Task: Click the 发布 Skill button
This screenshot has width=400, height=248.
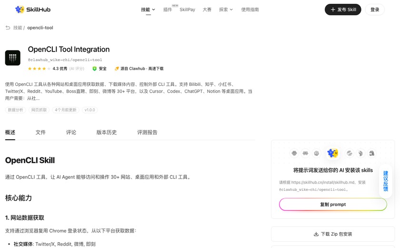Action: (x=343, y=10)
